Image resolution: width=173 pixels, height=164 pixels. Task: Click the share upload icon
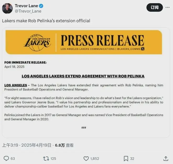166,159
